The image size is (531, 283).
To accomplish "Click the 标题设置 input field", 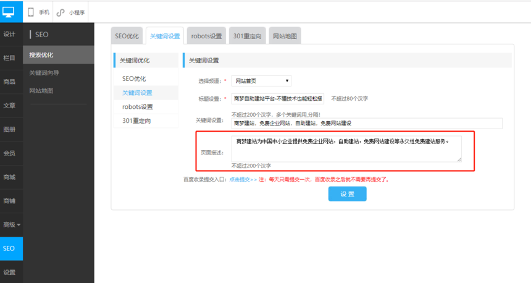I will click(278, 99).
